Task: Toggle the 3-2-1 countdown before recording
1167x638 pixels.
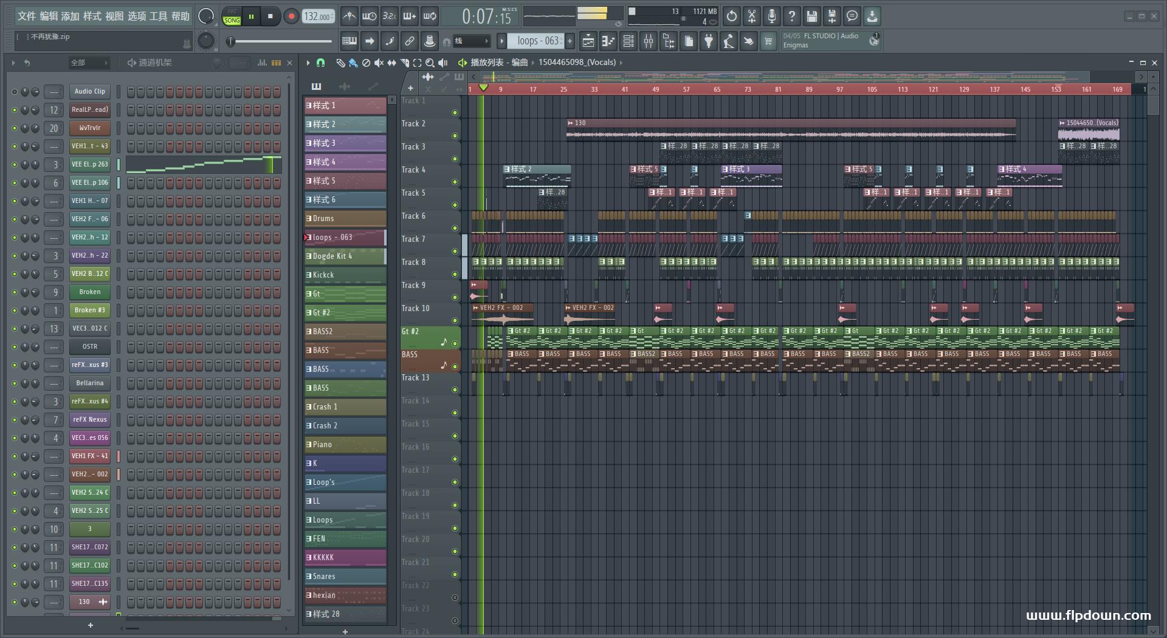Action: click(x=389, y=16)
